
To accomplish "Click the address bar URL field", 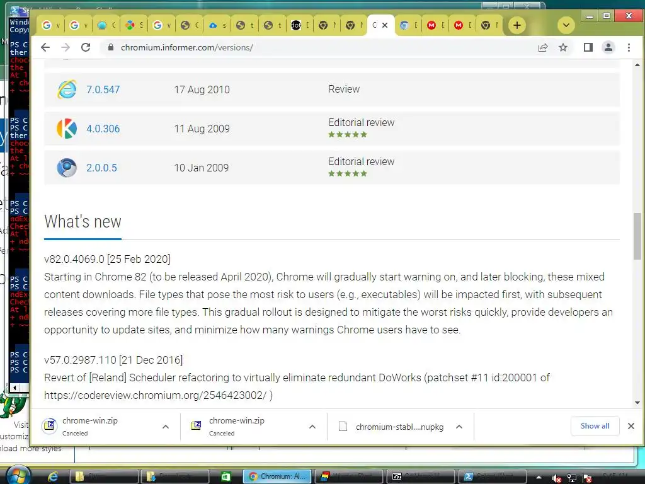I will pyautogui.click(x=317, y=47).
